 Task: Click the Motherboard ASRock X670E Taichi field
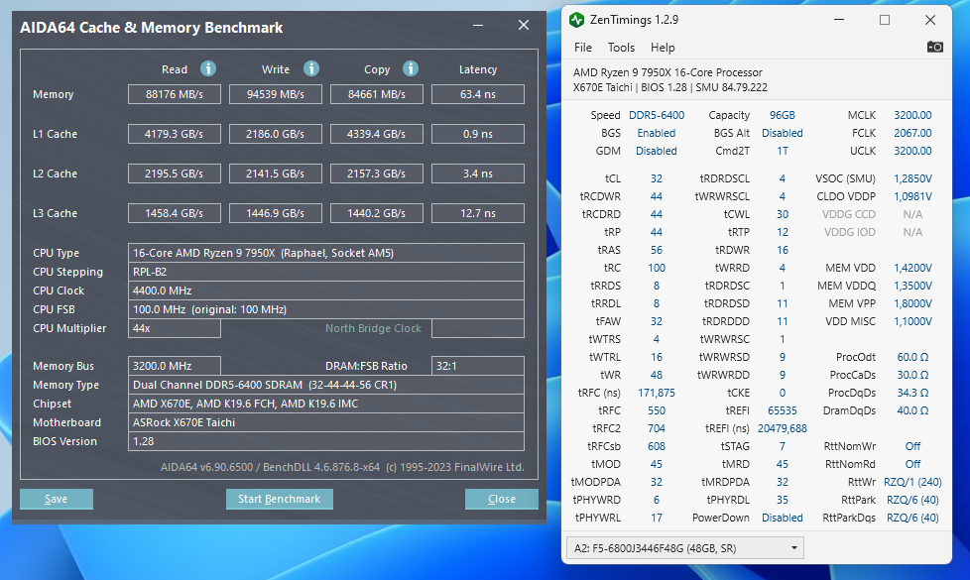(x=326, y=422)
